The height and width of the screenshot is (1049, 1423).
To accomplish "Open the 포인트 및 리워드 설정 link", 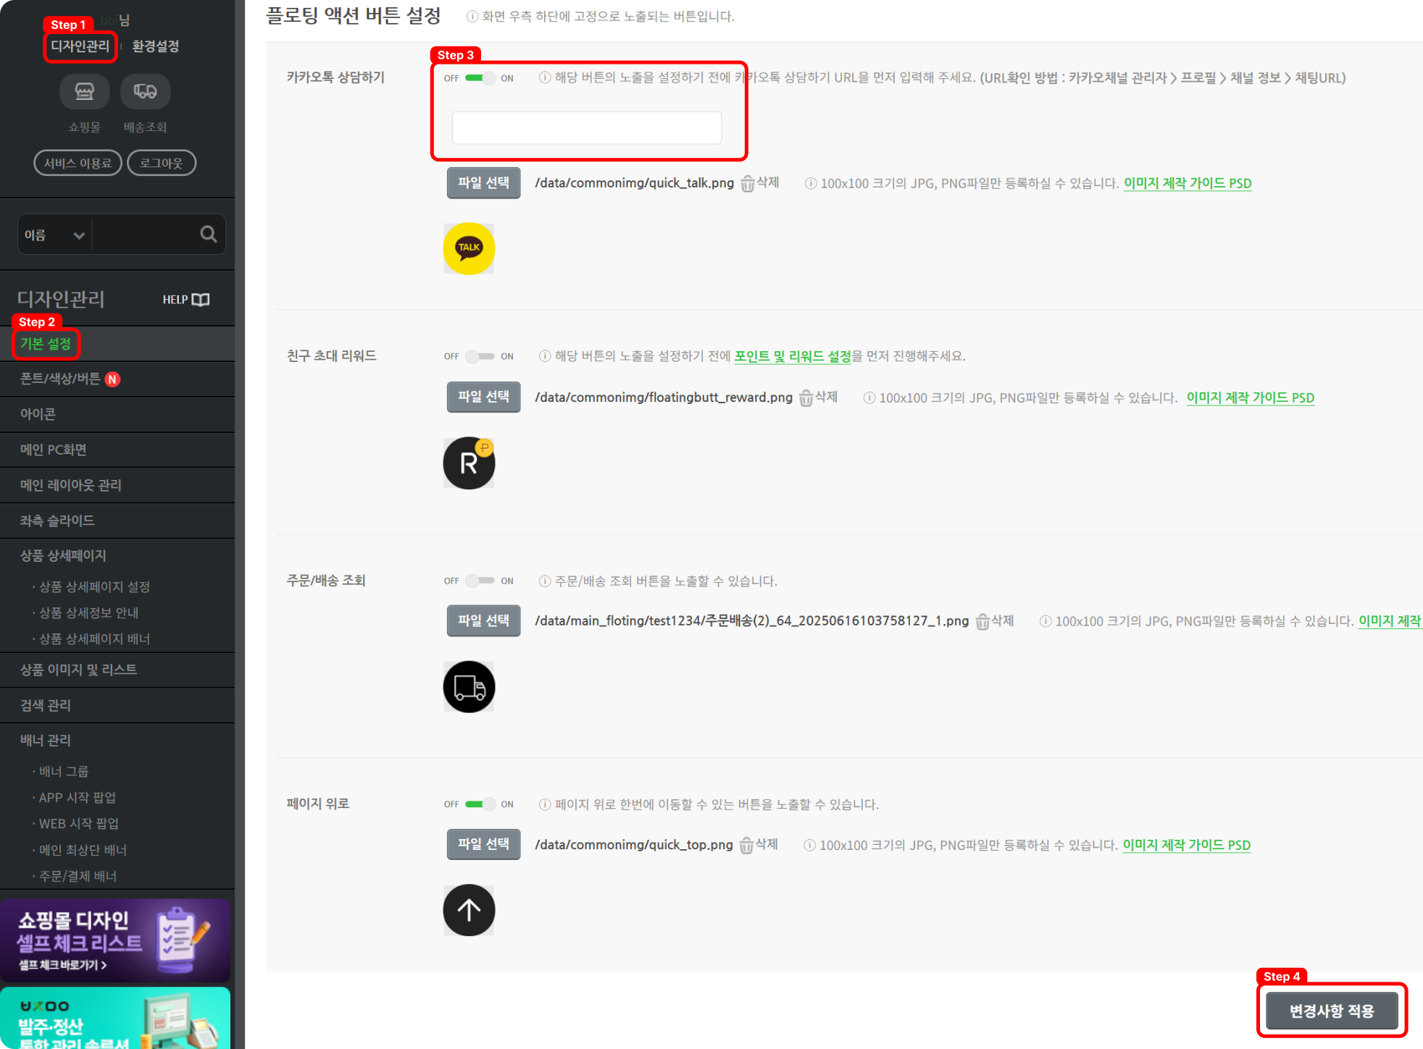I will tap(793, 356).
